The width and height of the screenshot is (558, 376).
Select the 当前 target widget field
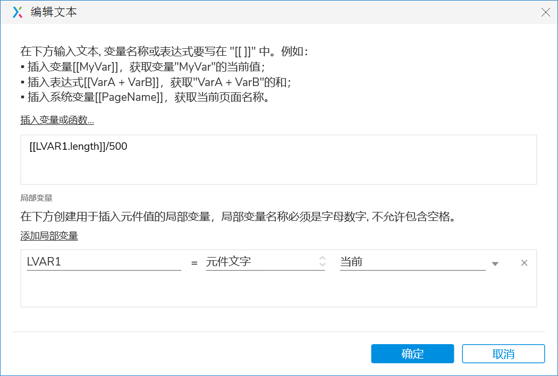[412, 262]
